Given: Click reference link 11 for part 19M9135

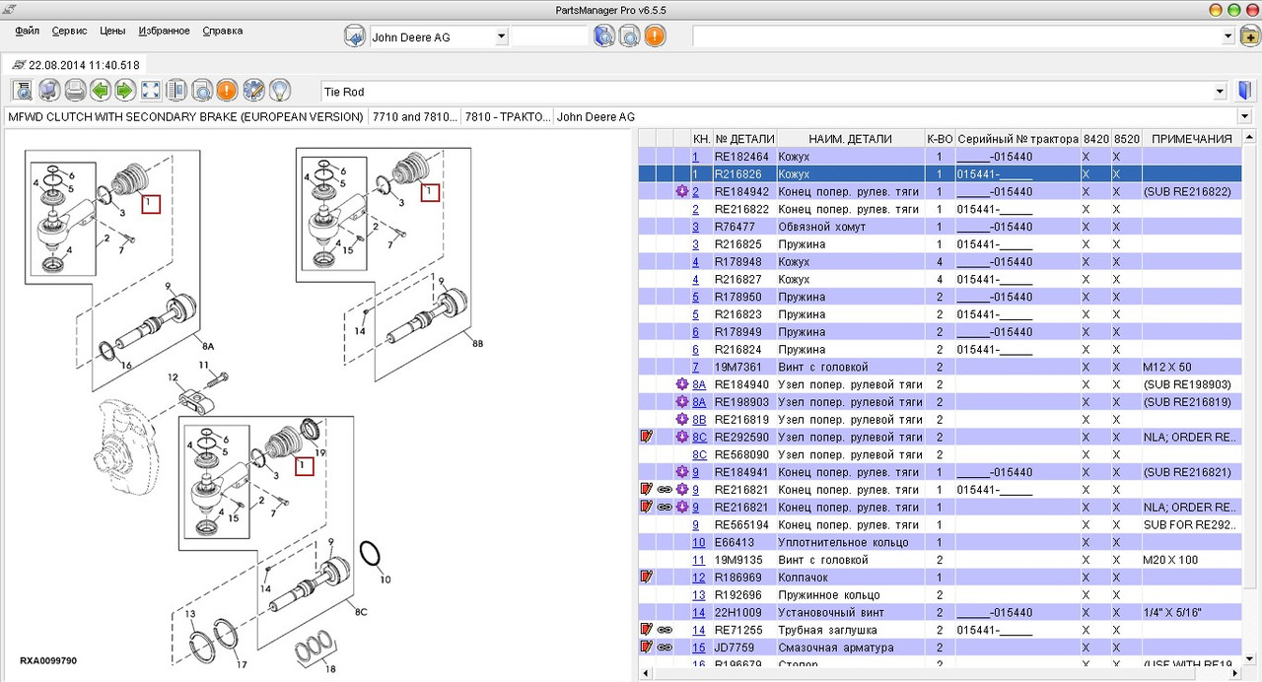Looking at the screenshot, I should coord(698,560).
